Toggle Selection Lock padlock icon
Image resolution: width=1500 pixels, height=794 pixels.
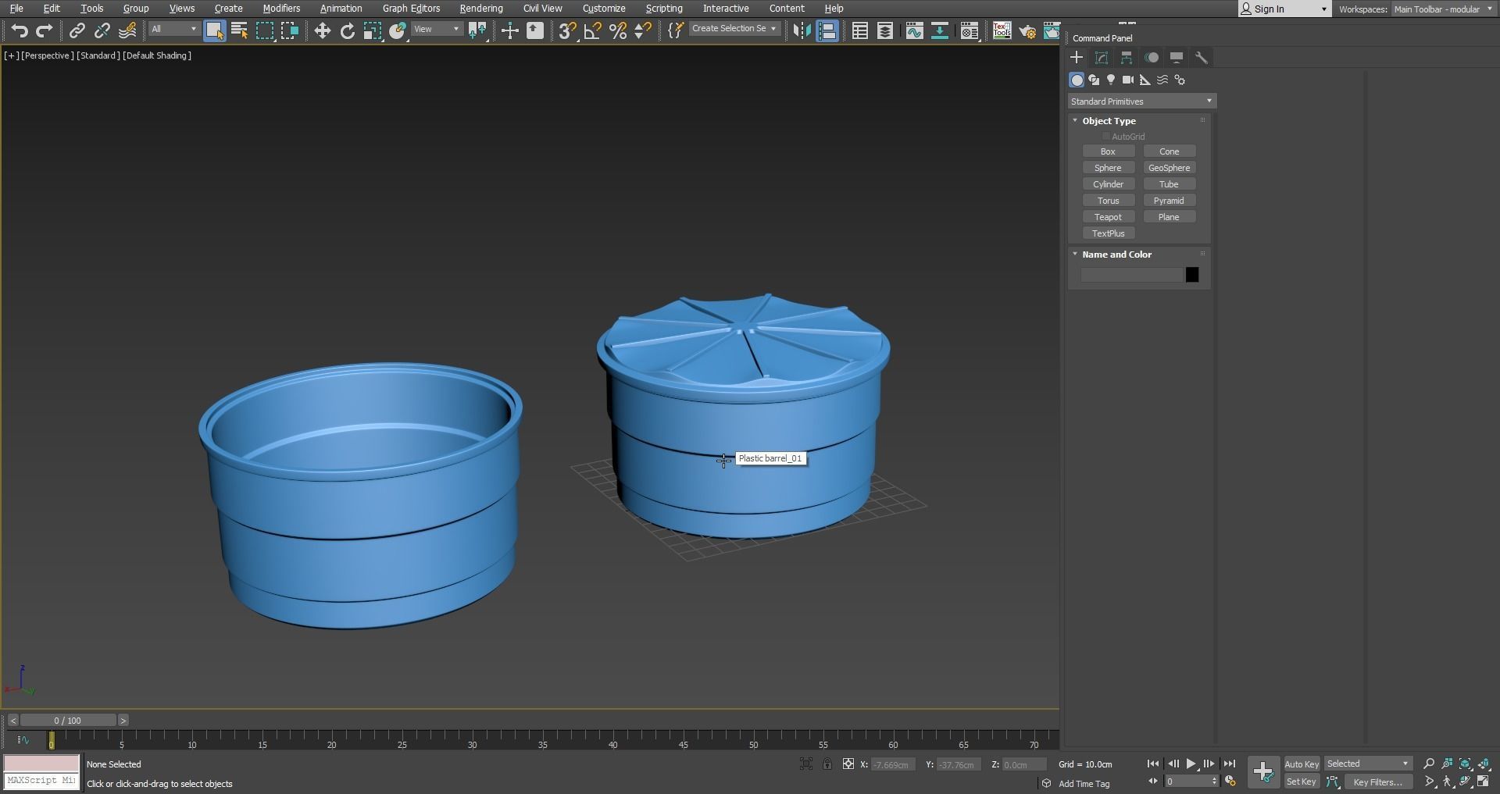coord(827,764)
